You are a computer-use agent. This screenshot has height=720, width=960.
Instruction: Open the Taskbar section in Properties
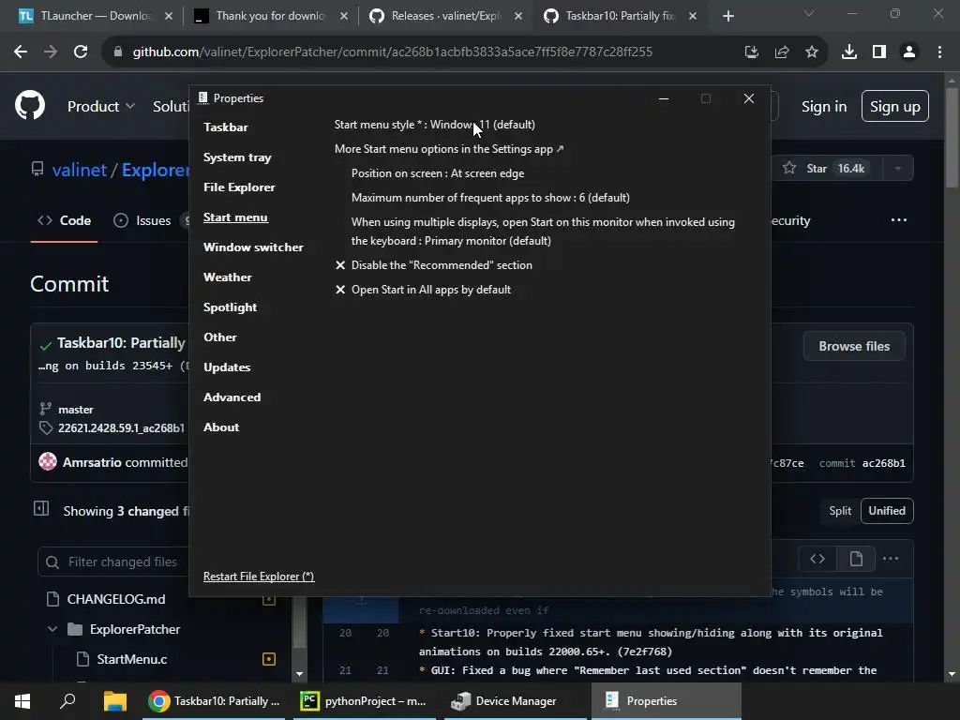[x=225, y=127]
